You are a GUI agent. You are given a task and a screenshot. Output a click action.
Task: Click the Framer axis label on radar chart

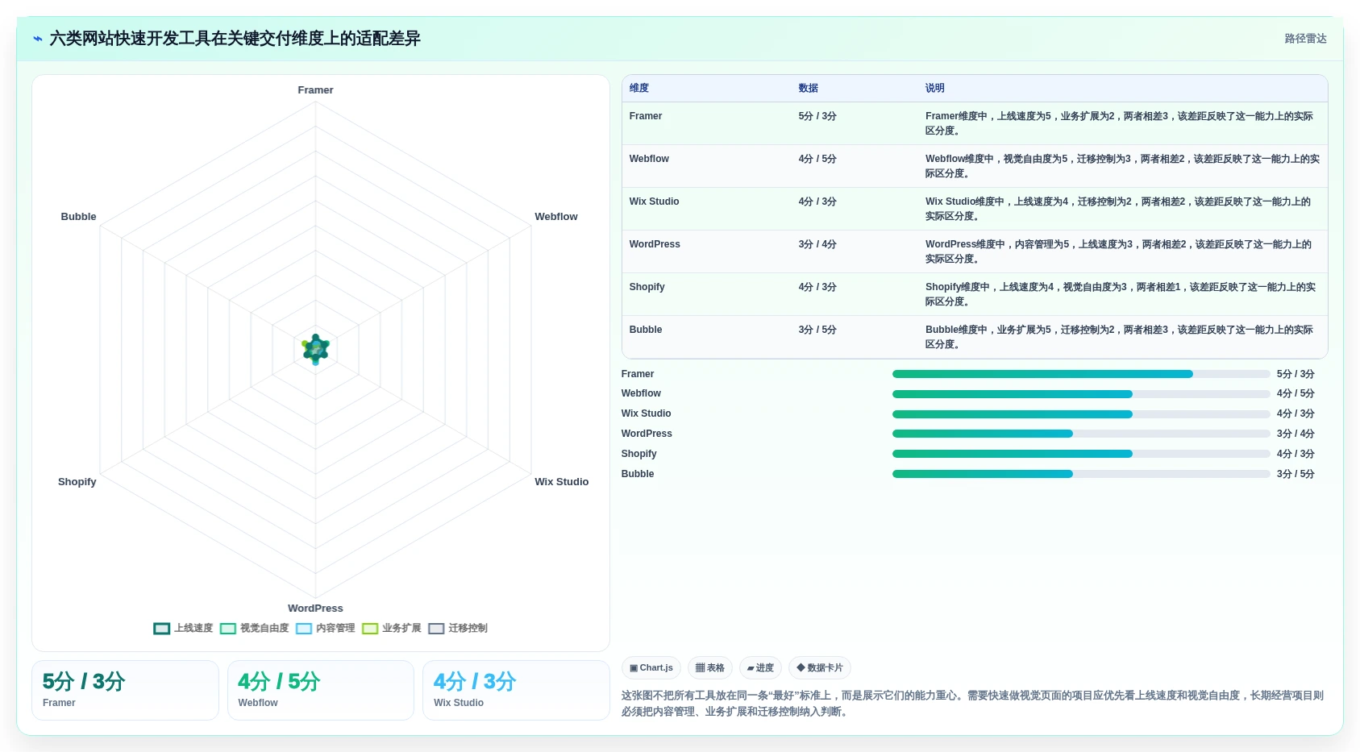tap(315, 90)
